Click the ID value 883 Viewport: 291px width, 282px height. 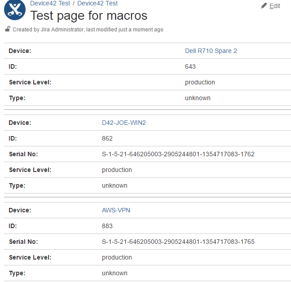pos(107,226)
